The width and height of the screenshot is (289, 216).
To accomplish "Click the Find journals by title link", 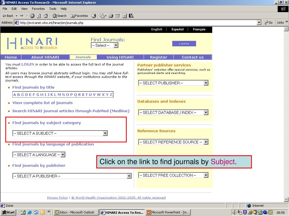I will pos(33,87).
